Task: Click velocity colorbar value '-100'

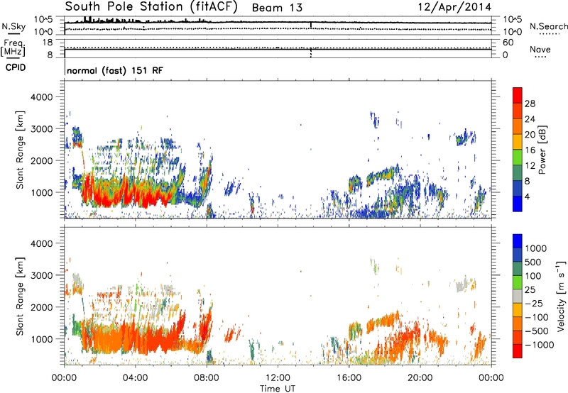Action: (x=537, y=317)
